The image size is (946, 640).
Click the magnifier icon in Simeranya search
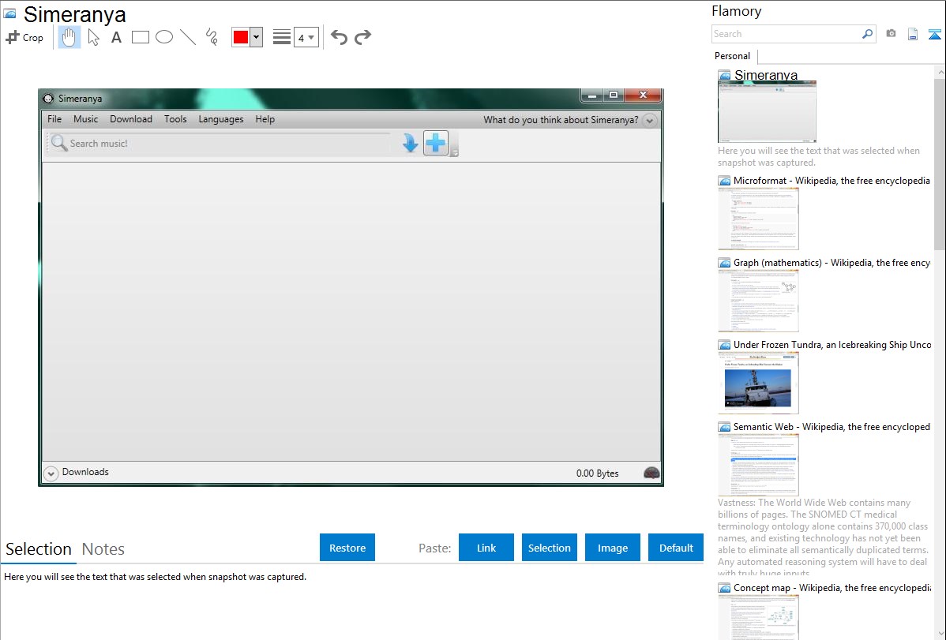pos(58,143)
